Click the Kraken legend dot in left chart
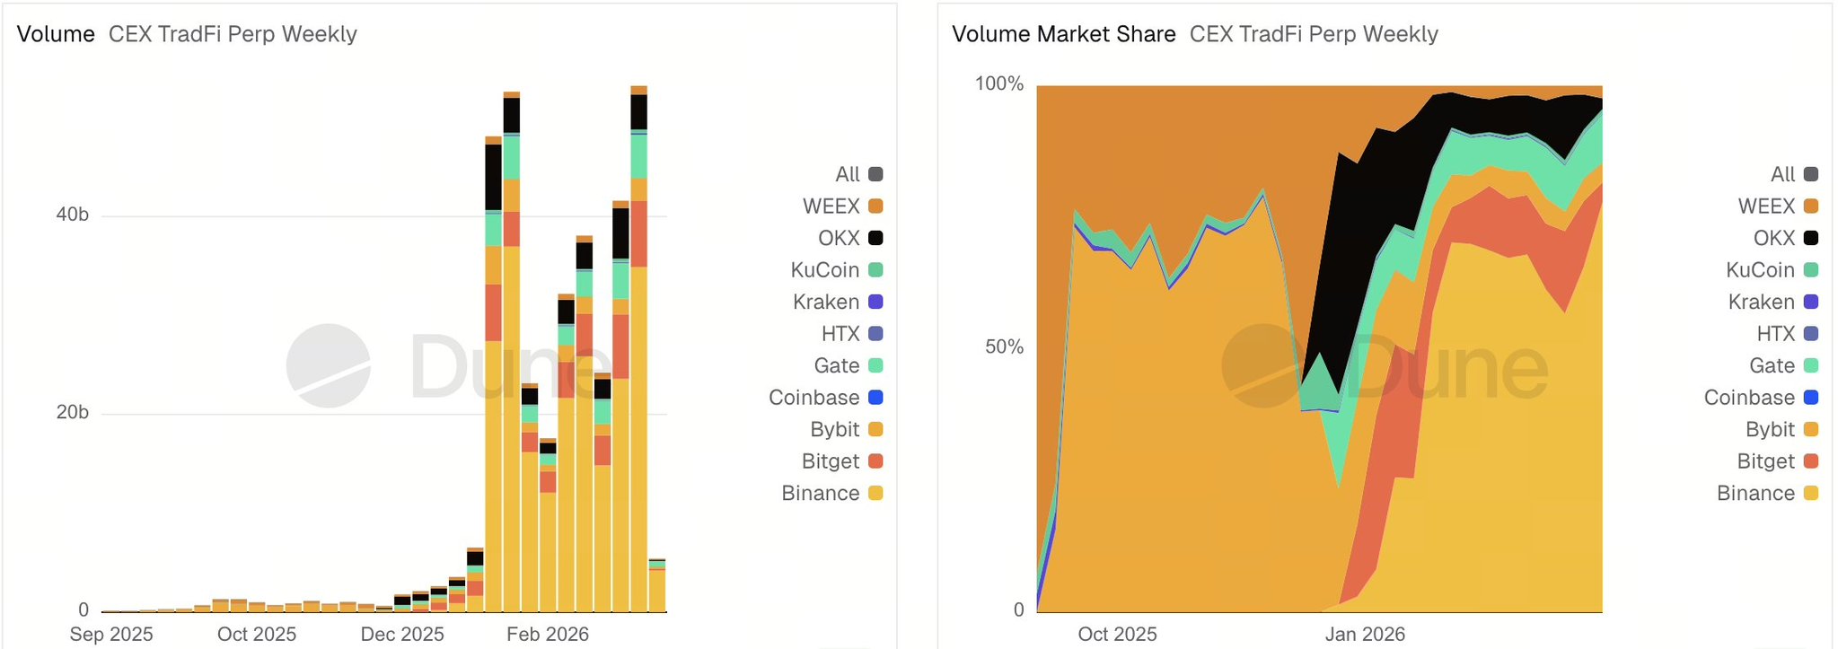 coord(876,302)
